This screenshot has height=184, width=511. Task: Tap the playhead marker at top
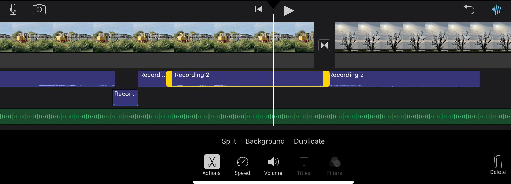point(273,5)
